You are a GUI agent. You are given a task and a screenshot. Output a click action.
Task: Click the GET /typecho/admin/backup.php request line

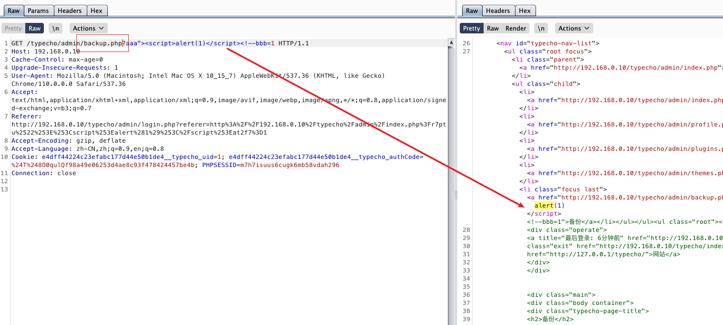coord(160,43)
